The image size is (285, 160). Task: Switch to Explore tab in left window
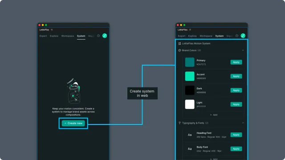click(x=54, y=36)
